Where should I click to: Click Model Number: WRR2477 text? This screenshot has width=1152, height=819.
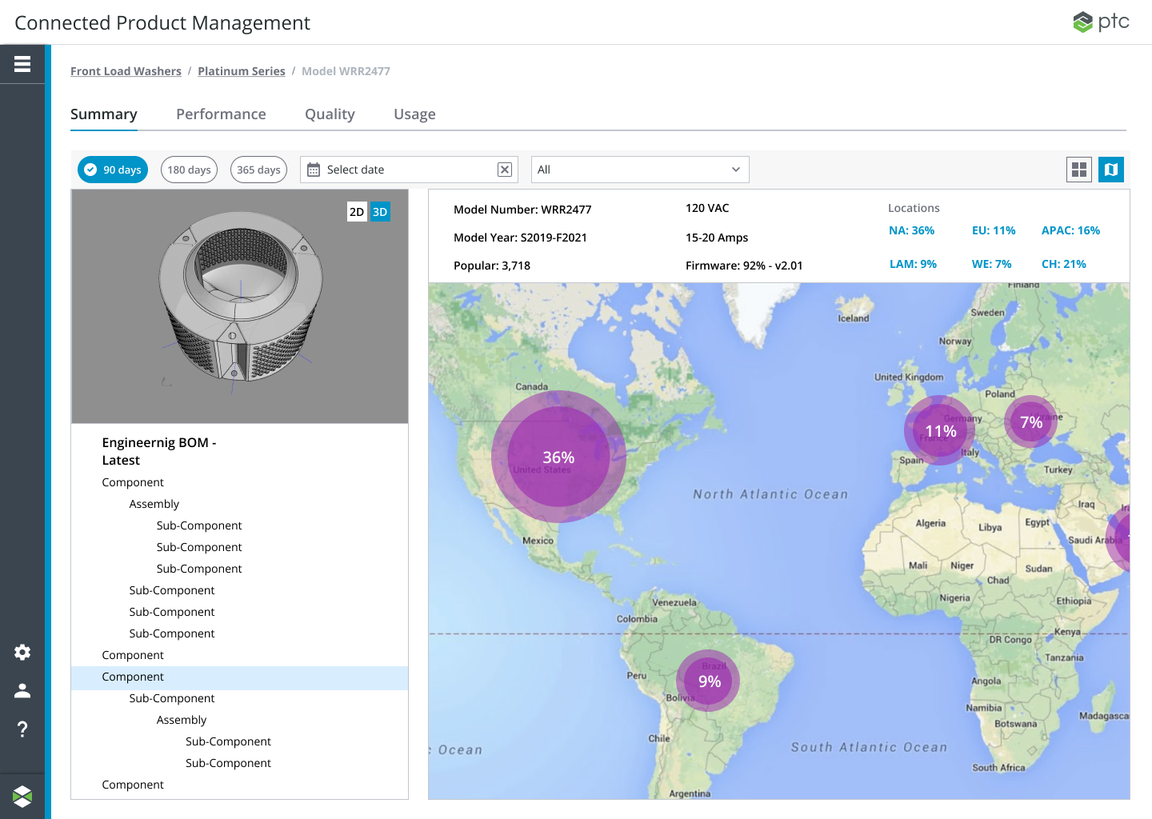point(522,210)
